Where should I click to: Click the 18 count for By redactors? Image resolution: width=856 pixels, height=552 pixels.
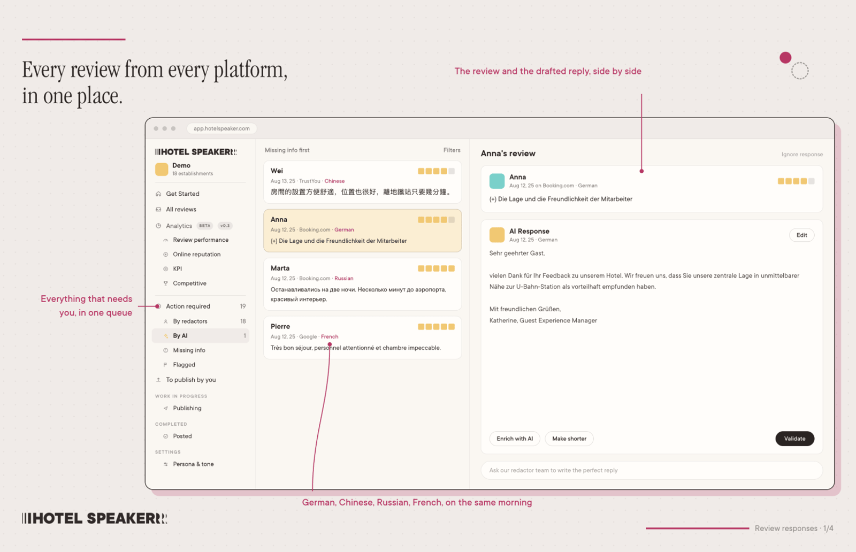pyautogui.click(x=243, y=321)
